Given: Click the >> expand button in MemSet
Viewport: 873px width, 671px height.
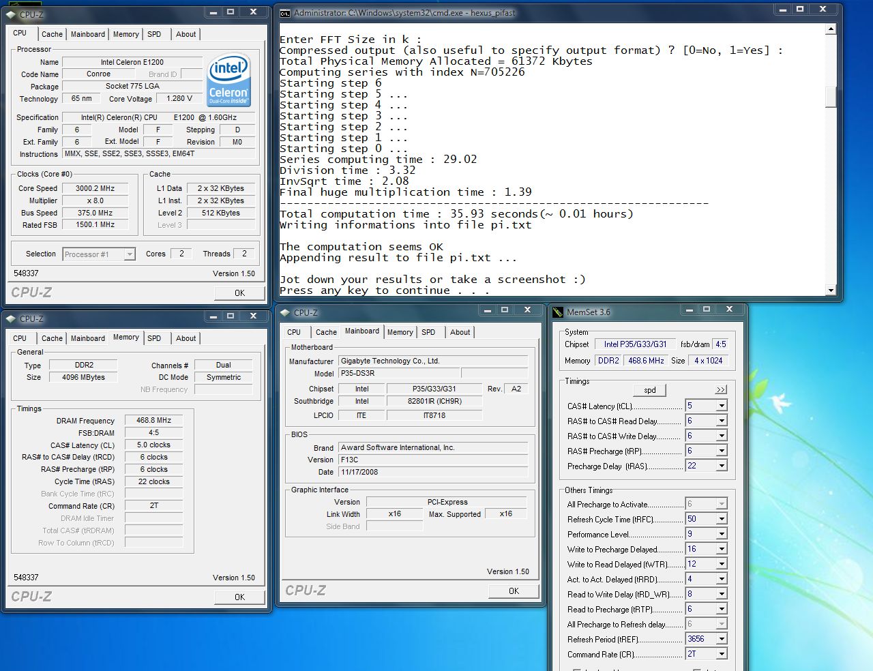Looking at the screenshot, I should 721,389.
